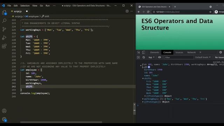Expand the last Prototype Object entry
The height and width of the screenshot is (126, 224).
(x=143, y=102)
